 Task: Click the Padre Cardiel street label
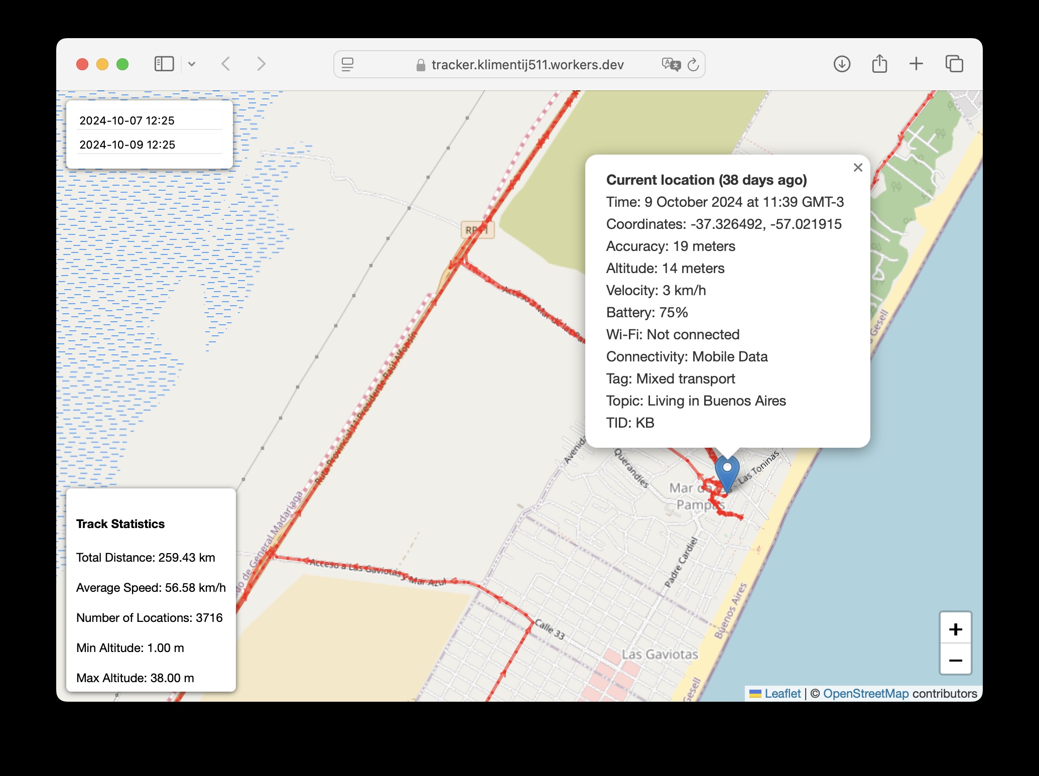(x=681, y=562)
